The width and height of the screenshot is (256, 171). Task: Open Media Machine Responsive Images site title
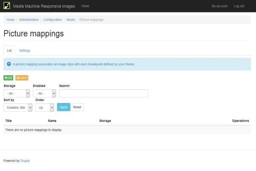click(44, 6)
